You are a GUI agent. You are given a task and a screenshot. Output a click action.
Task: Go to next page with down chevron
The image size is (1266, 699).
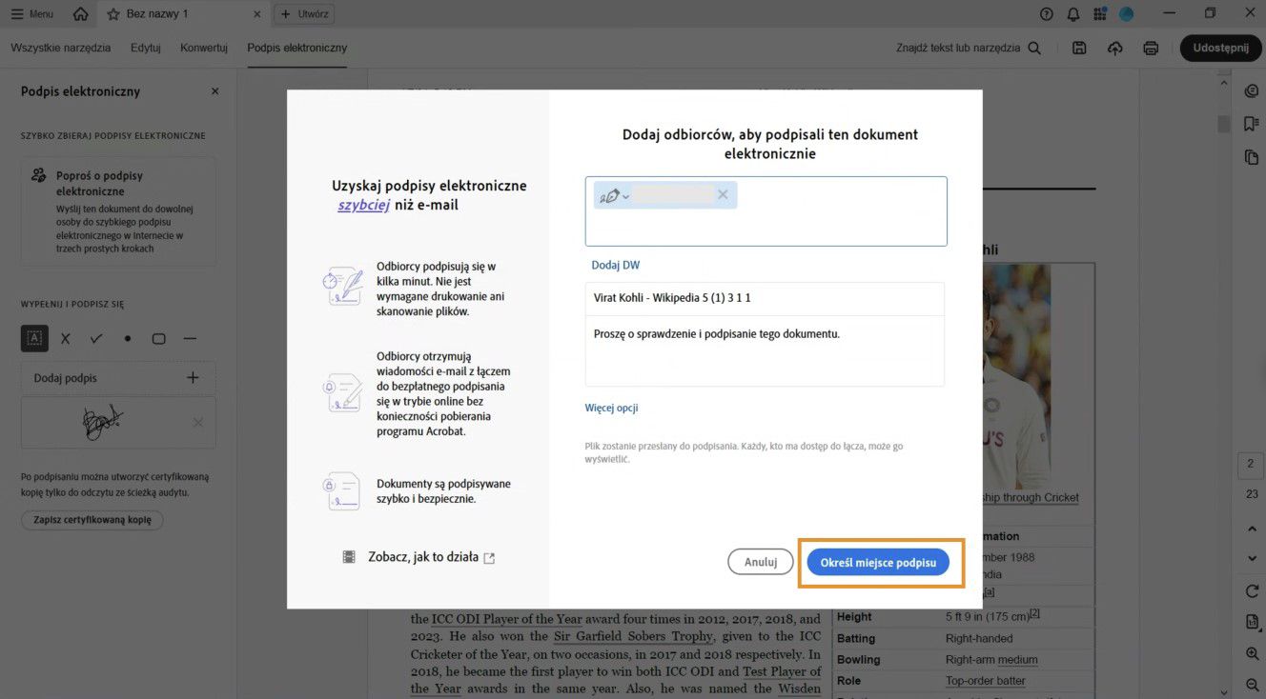1252,559
